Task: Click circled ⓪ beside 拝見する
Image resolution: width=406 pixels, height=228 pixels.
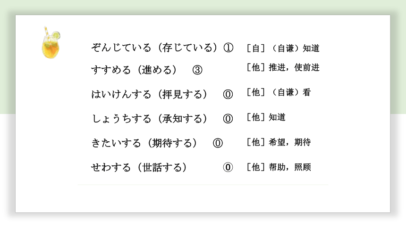Action: pos(228,94)
